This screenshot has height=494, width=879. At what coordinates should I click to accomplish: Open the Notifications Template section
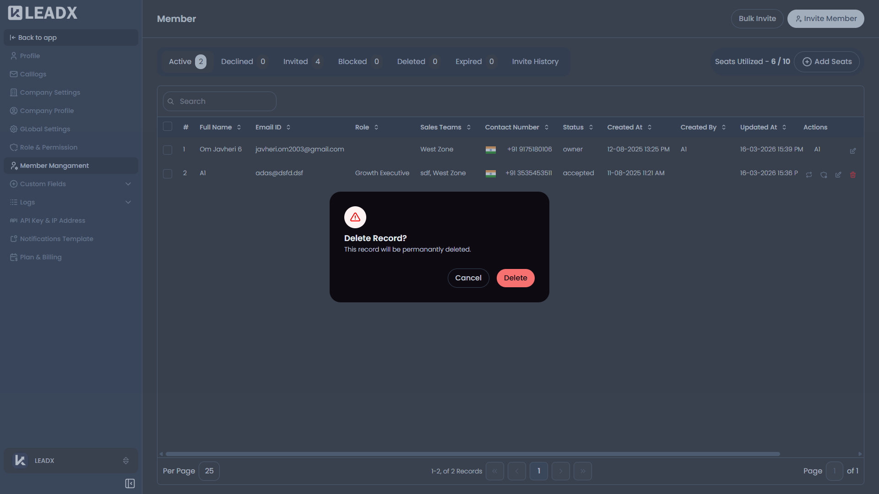coord(56,239)
